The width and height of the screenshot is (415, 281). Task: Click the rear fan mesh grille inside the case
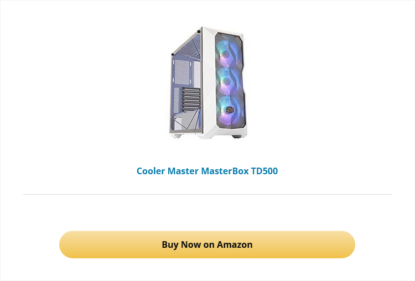(x=182, y=72)
